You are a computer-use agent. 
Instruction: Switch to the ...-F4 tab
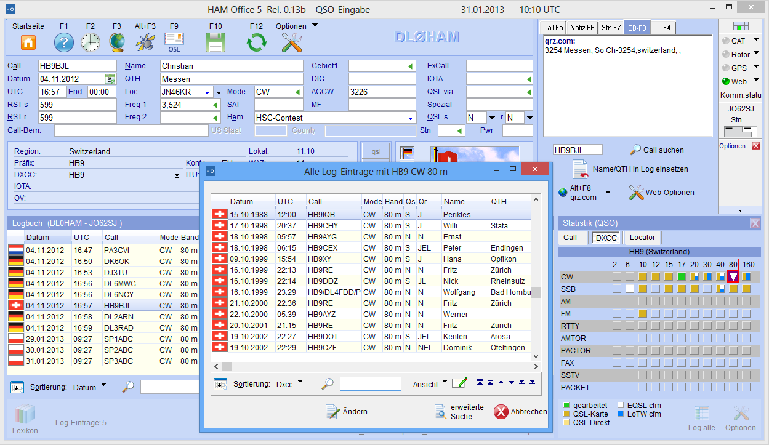[664, 28]
